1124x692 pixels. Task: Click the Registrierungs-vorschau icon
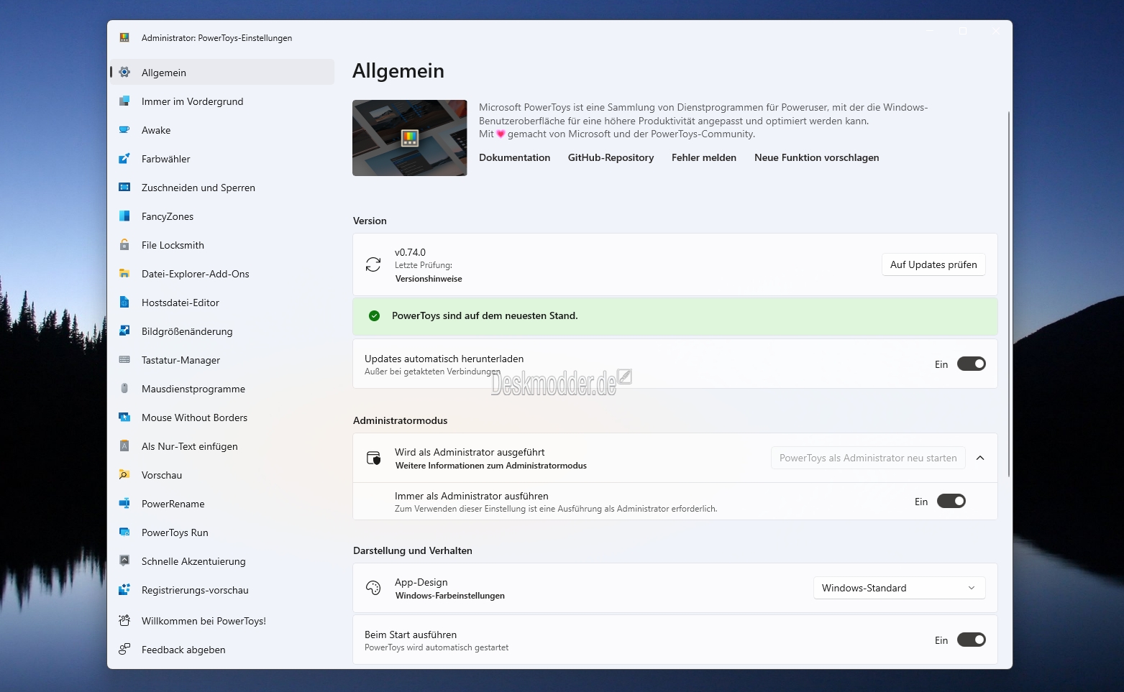[x=124, y=589]
